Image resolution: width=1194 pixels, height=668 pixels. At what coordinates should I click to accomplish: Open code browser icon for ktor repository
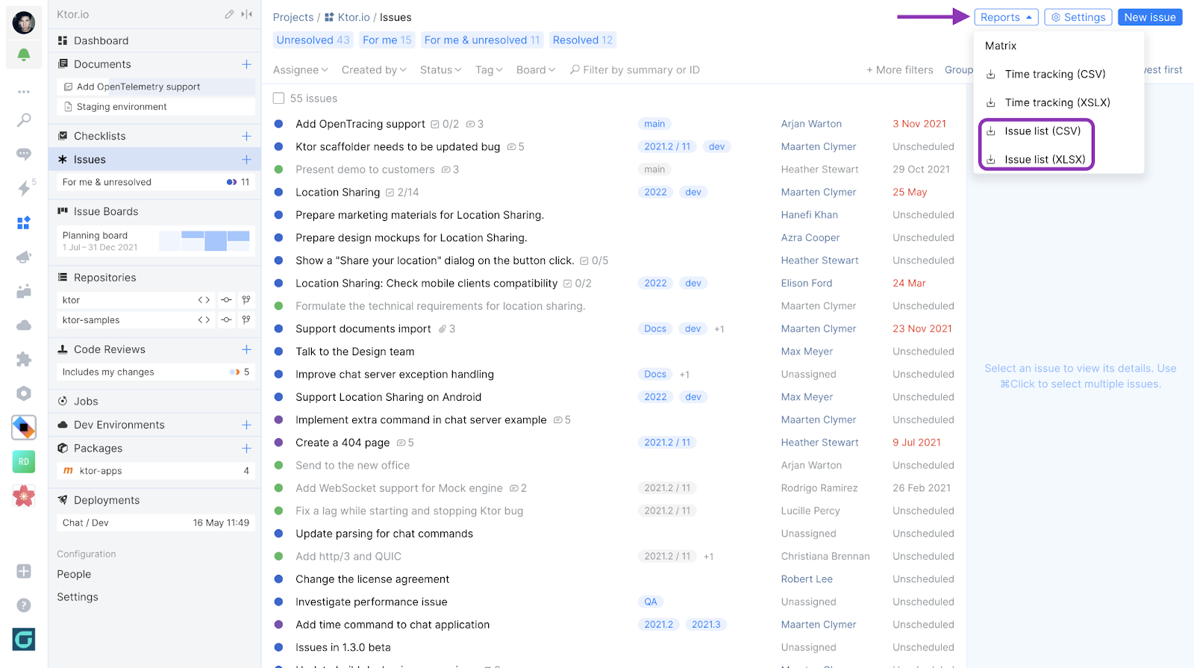(204, 300)
